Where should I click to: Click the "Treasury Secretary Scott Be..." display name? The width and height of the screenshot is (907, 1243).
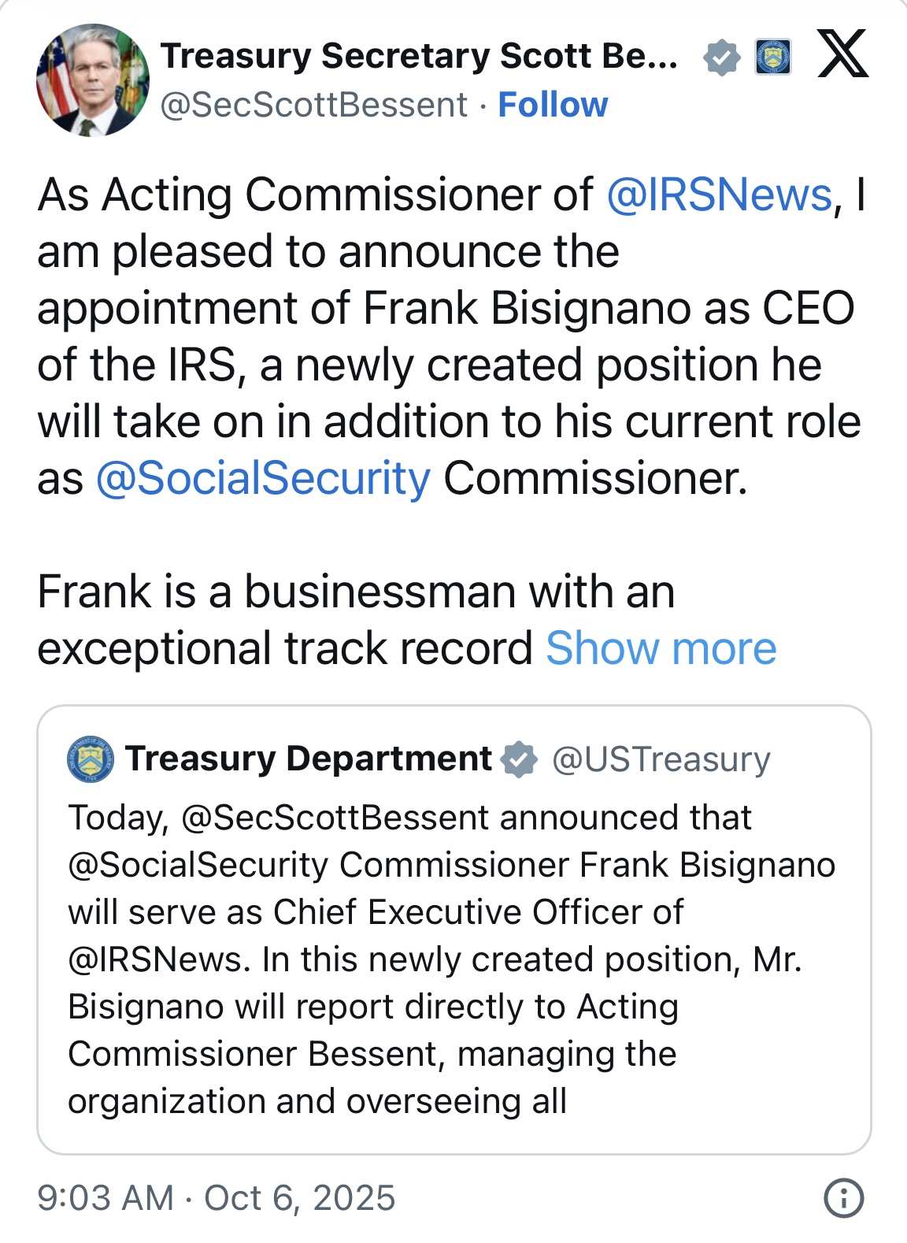[x=419, y=56]
